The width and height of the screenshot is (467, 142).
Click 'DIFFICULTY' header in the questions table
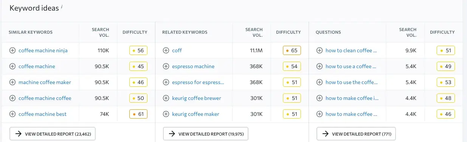[x=442, y=32]
